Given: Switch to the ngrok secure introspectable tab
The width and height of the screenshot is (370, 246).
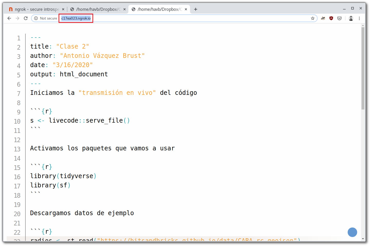Looking at the screenshot, I should pos(36,9).
